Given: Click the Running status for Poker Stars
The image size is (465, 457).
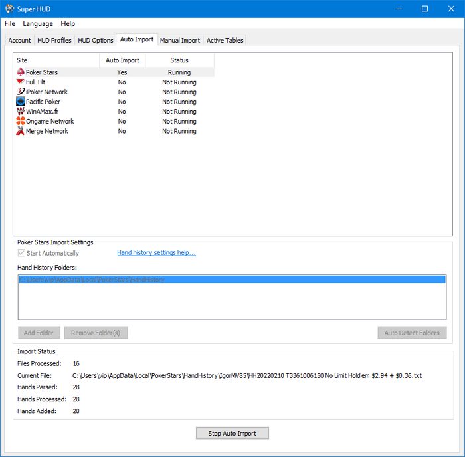Looking at the screenshot, I should click(x=179, y=72).
